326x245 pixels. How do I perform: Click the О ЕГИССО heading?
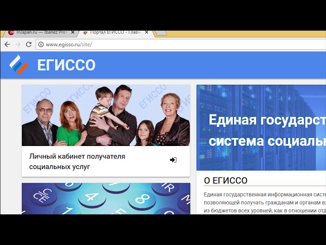[x=226, y=181]
